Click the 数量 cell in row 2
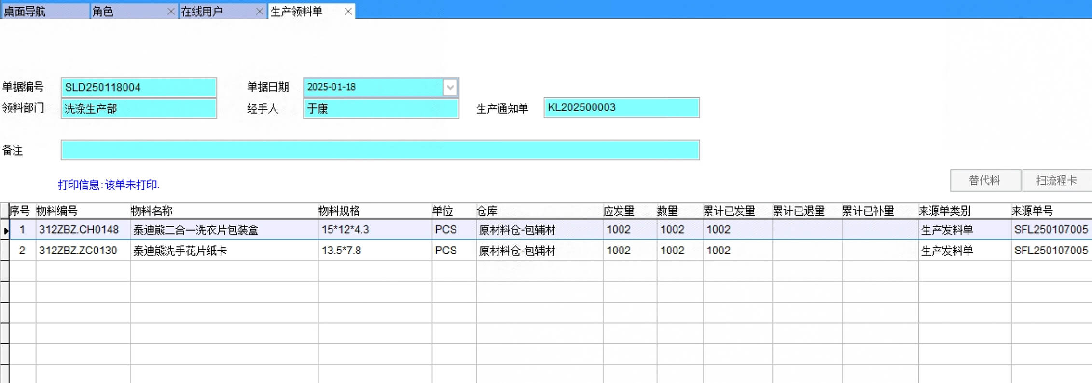 click(678, 251)
